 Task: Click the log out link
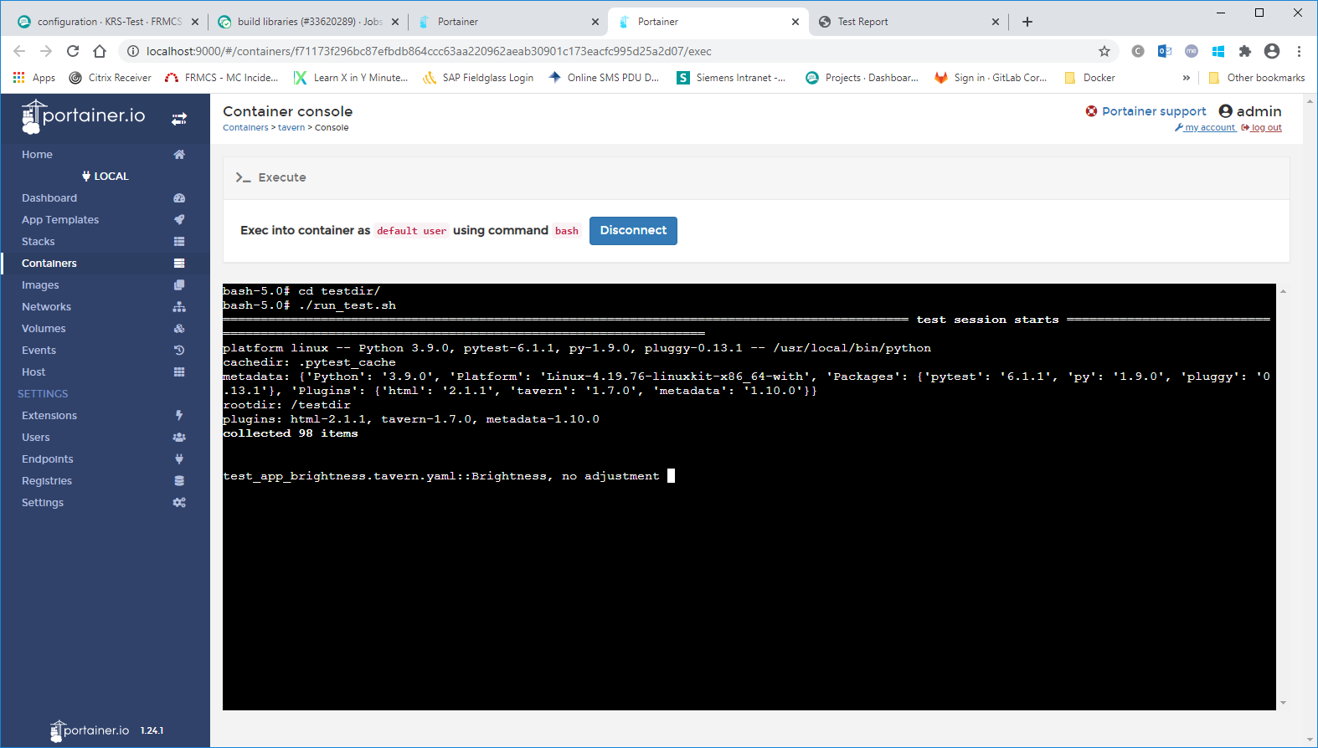pos(1262,128)
